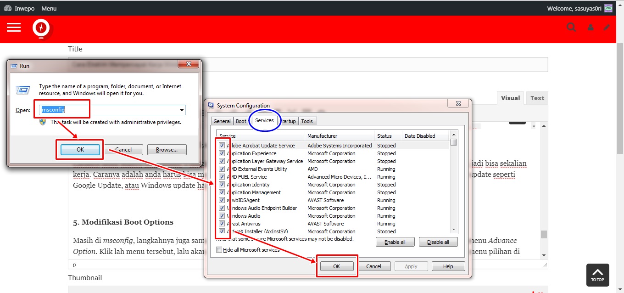The height and width of the screenshot is (293, 624).
Task: Click services list scrollbar down arrow
Action: point(454,229)
